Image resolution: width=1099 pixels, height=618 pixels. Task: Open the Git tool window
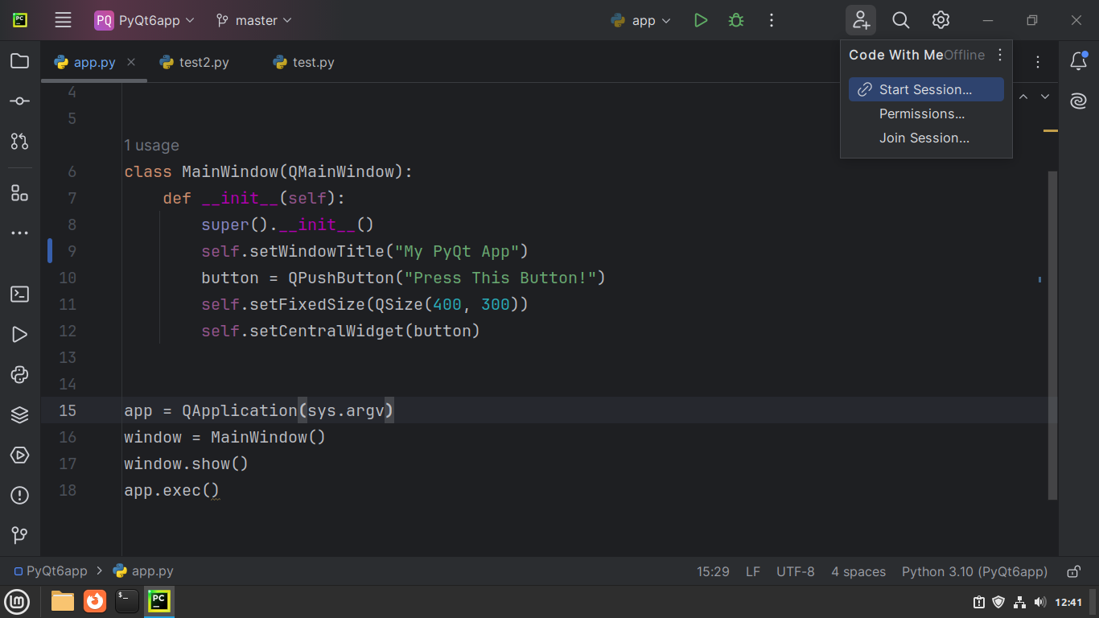tap(20, 536)
